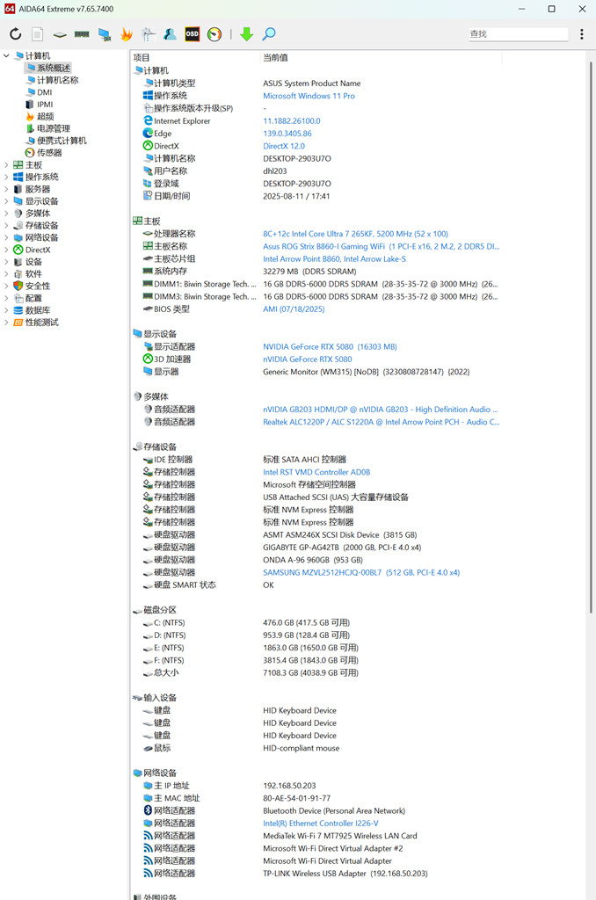Open the user/person toolbar icon
The width and height of the screenshot is (596, 900).
pos(170,34)
